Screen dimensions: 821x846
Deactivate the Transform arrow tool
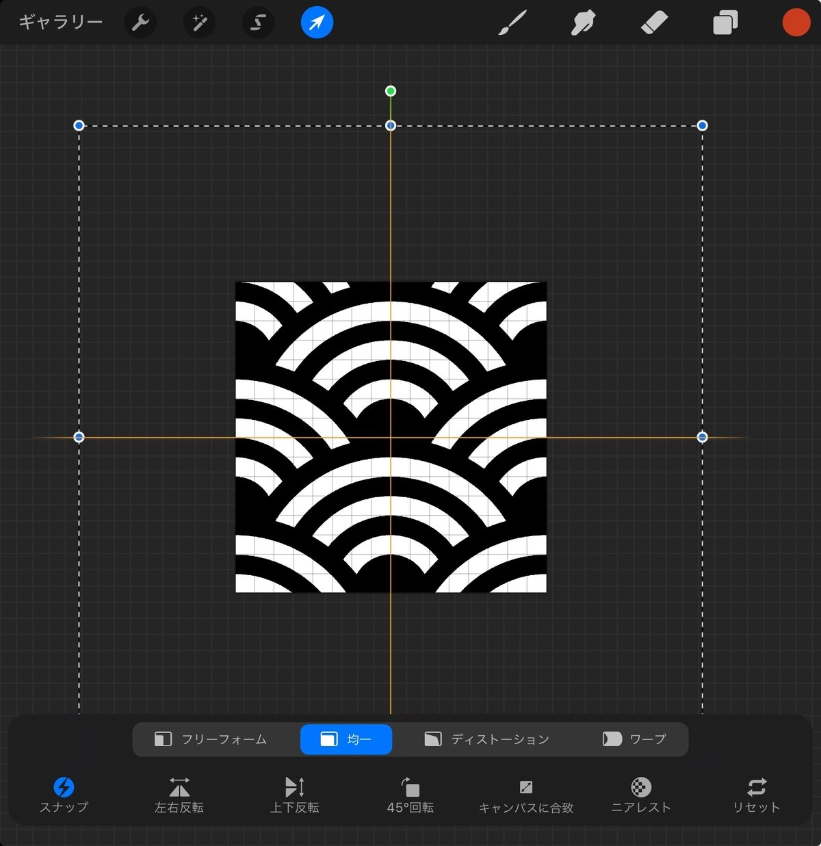tap(317, 23)
